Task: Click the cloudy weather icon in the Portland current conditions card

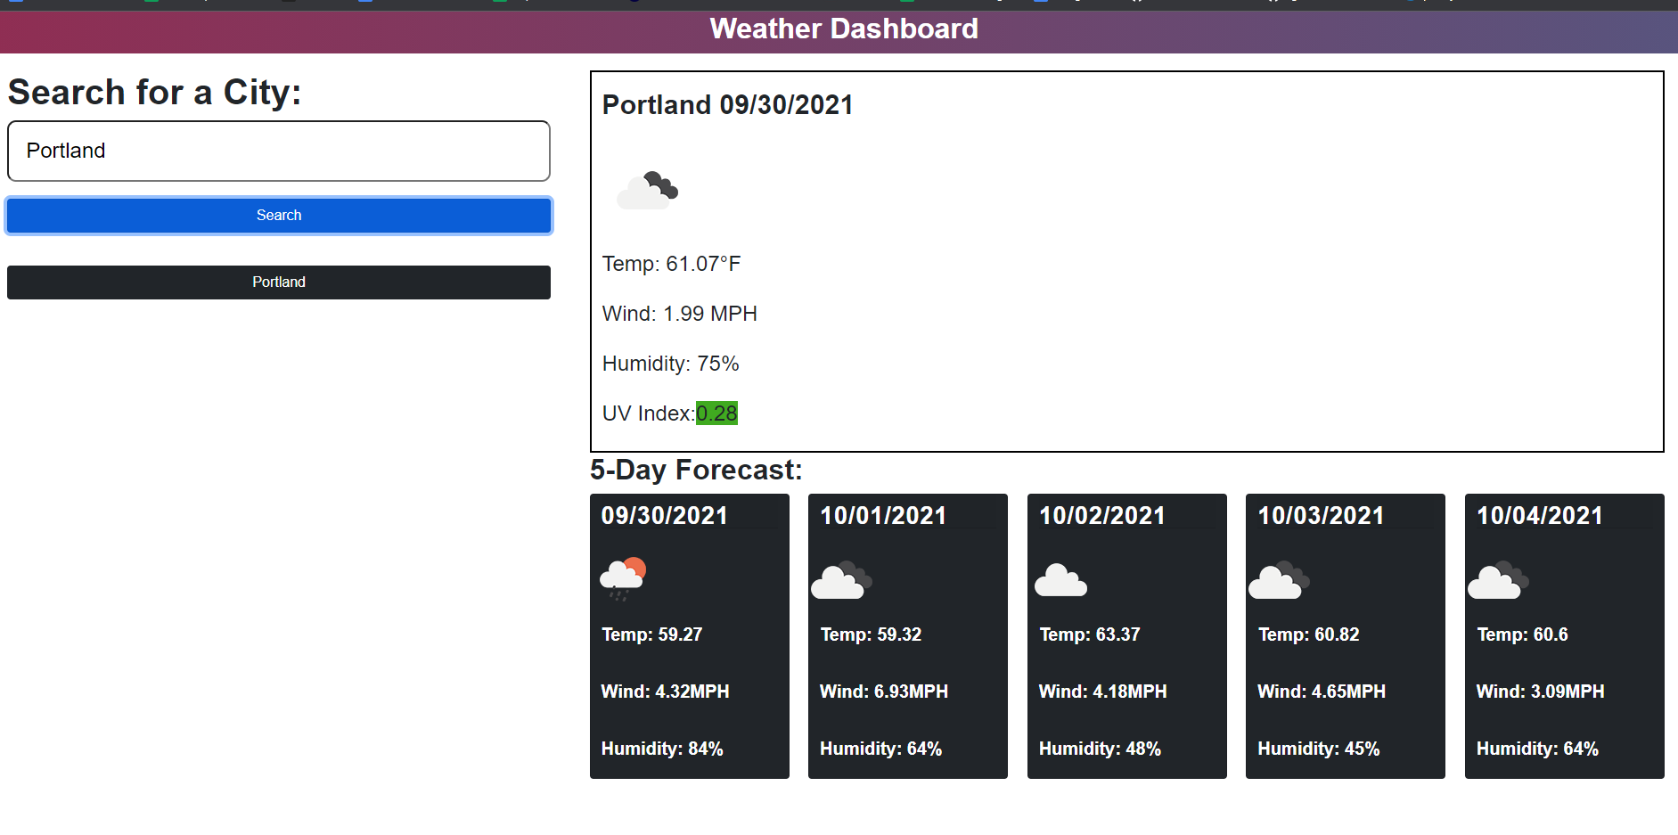Action: 647,190
